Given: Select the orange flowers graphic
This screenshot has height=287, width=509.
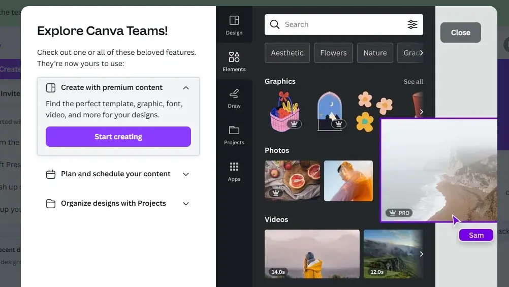Looking at the screenshot, I should [374, 112].
